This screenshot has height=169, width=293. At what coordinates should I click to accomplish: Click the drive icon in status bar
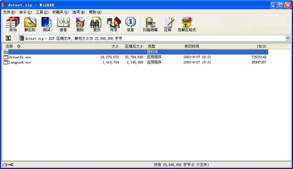coord(5,164)
